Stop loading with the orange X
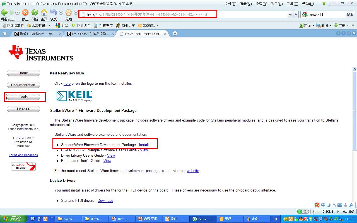The width and height of the screenshot is (357, 223). pyautogui.click(x=25, y=13)
